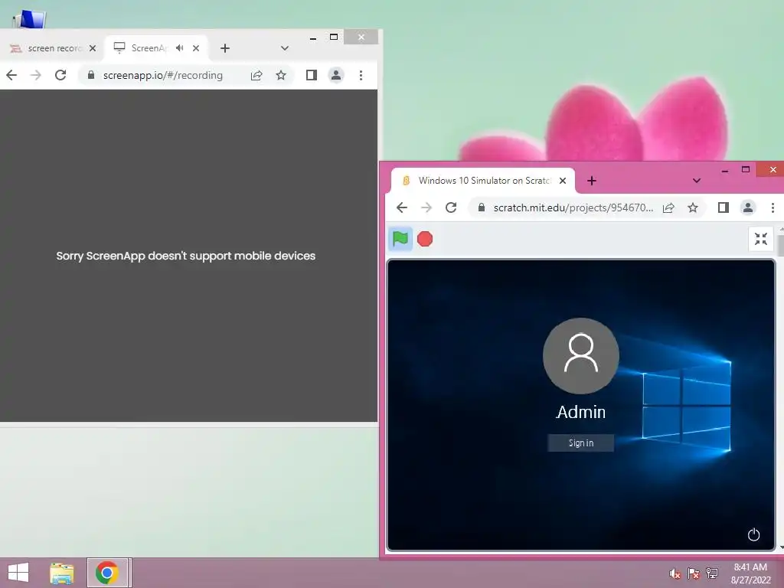
Task: Open Chrome menu in ScreenApp window
Action: pos(361,75)
